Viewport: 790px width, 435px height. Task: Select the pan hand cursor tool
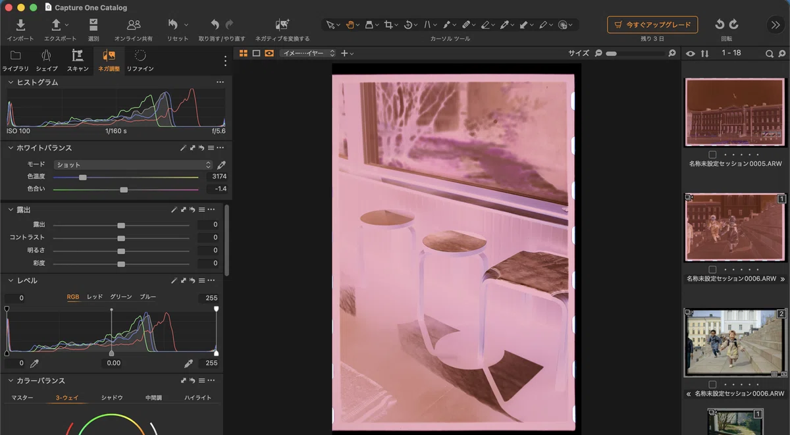(350, 25)
